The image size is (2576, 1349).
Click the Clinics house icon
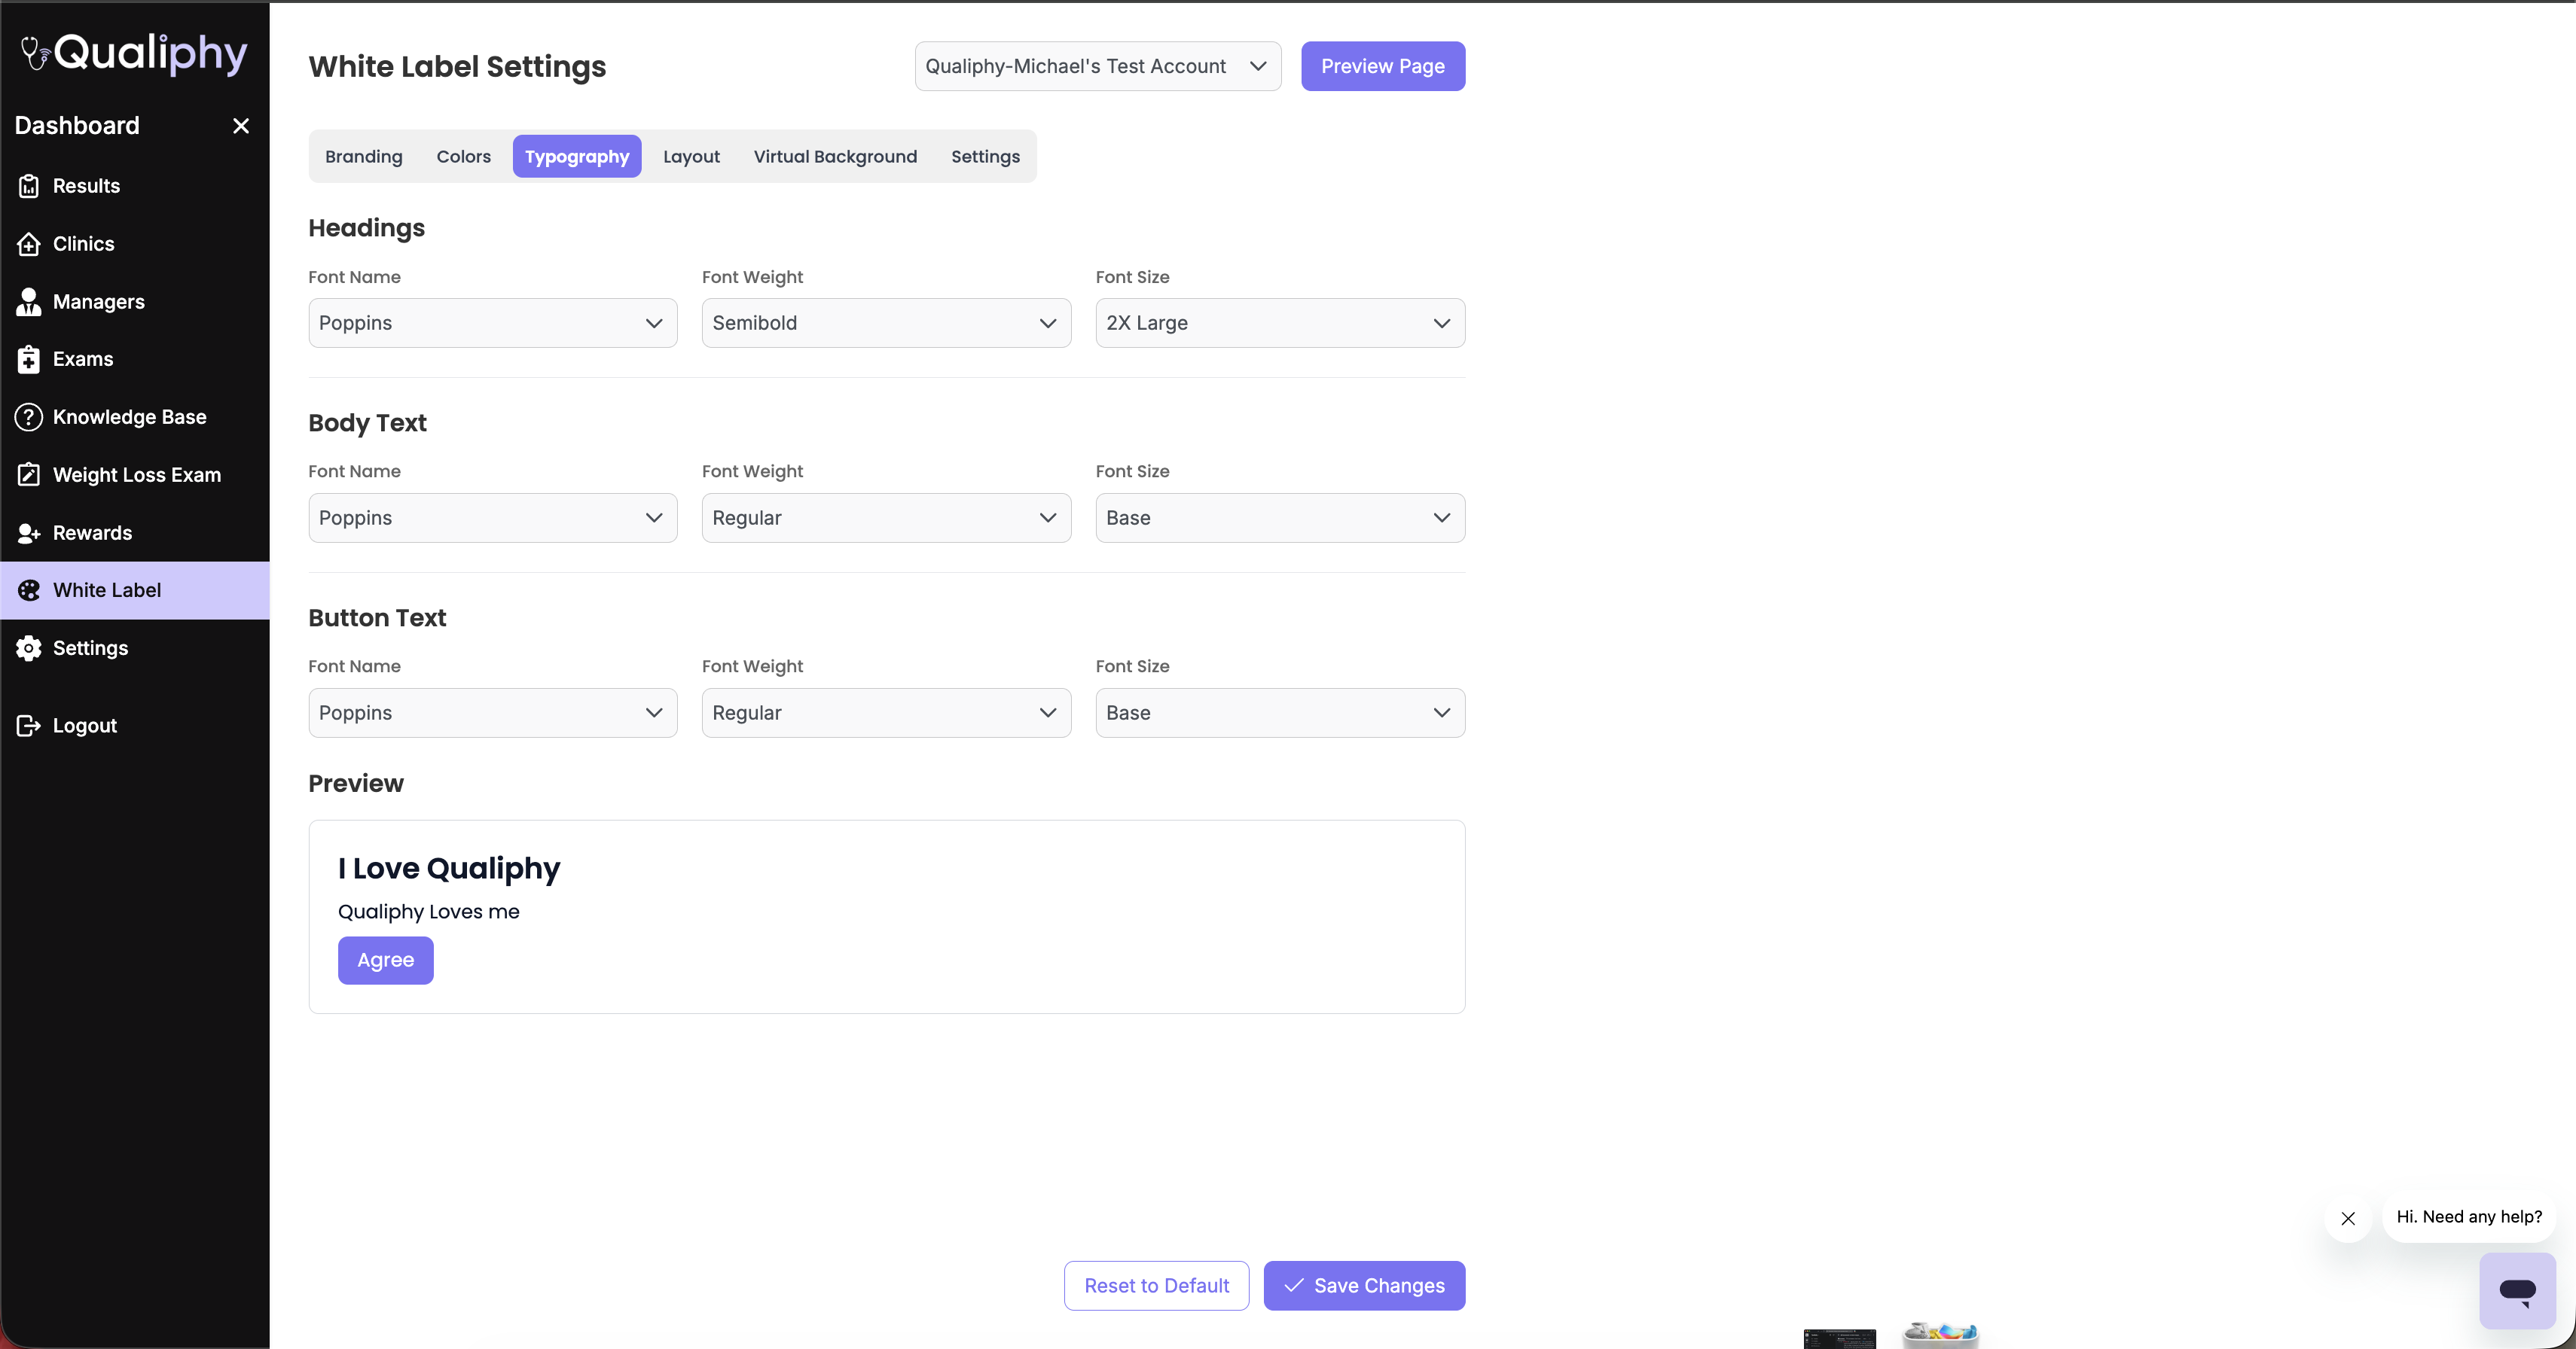point(29,244)
